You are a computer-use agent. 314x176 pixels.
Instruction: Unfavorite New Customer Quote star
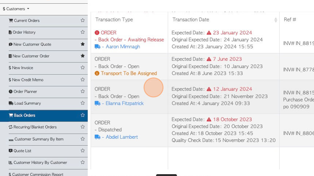tap(83, 44)
